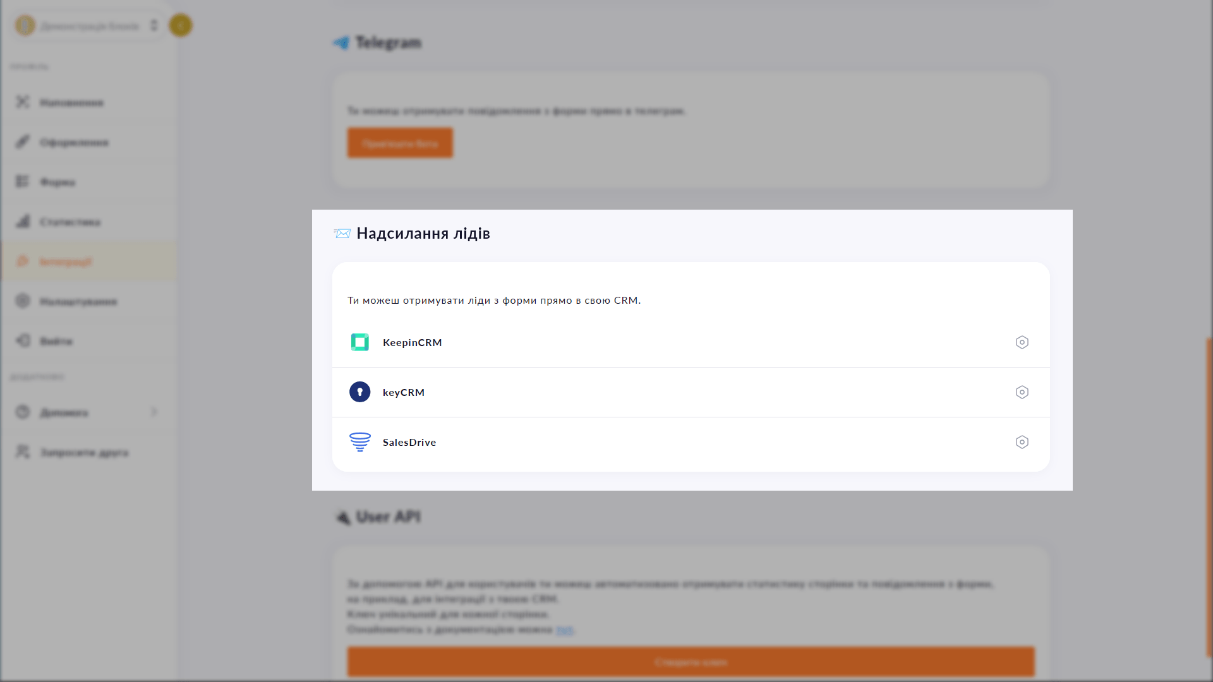Click the Вийти logout arrow icon

23,340
